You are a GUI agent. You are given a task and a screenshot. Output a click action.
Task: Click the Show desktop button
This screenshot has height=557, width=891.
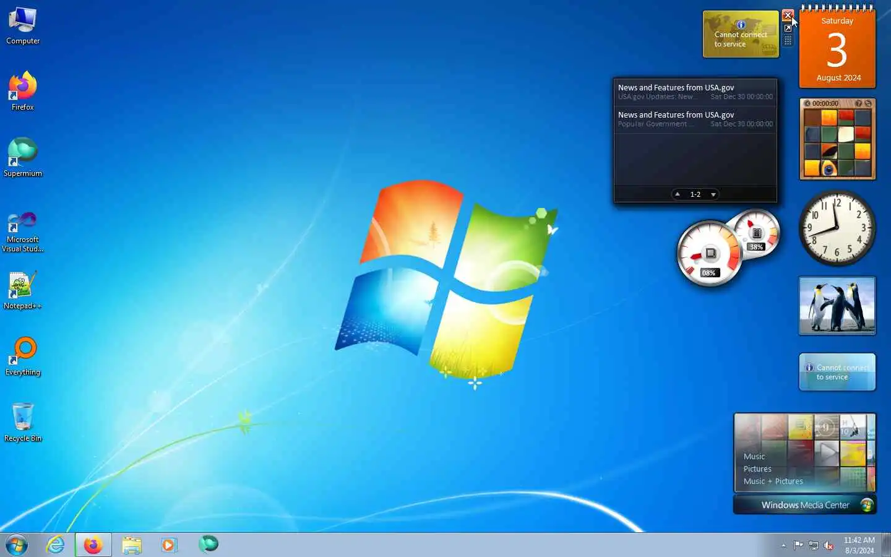tap(887, 545)
